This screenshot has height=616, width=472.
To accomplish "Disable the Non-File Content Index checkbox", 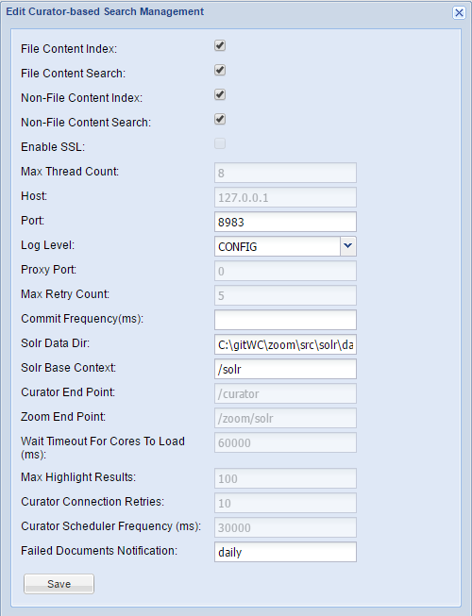I will [x=220, y=94].
